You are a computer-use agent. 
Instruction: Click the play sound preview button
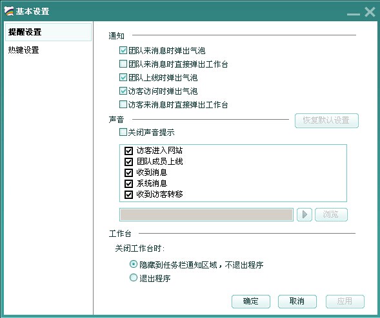point(305,214)
